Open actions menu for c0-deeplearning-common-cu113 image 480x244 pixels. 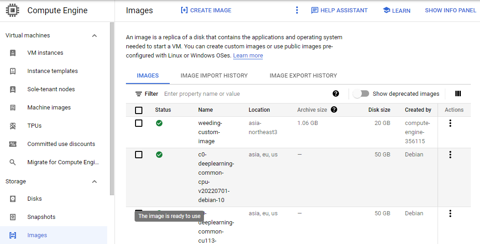click(450, 213)
